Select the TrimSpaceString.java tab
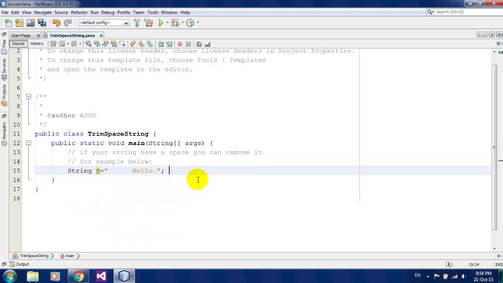This screenshot has height=283, width=503. 72,35
